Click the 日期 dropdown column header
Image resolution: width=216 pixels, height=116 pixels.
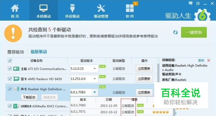tap(109, 100)
